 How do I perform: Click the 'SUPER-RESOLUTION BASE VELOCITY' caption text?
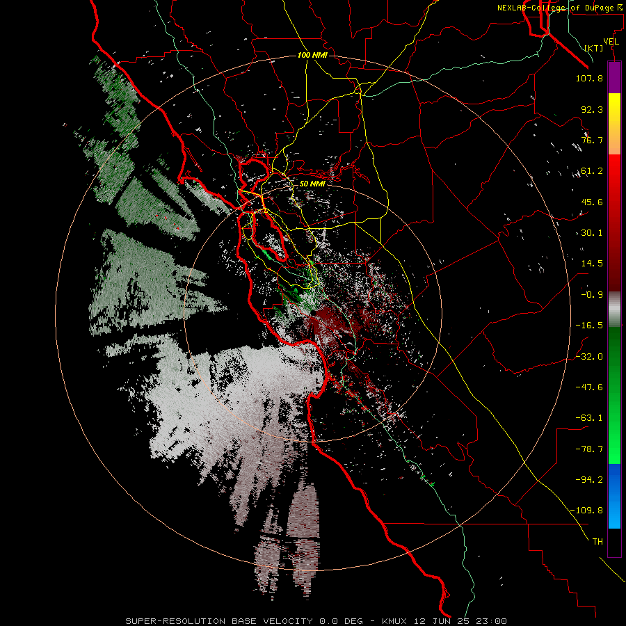219,621
